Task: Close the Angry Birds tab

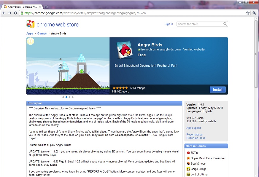Action: coord(40,7)
